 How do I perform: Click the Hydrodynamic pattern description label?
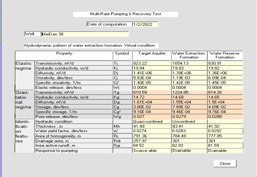91,46
